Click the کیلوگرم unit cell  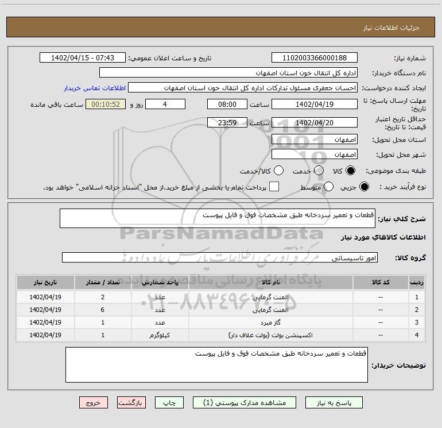[x=160, y=335]
